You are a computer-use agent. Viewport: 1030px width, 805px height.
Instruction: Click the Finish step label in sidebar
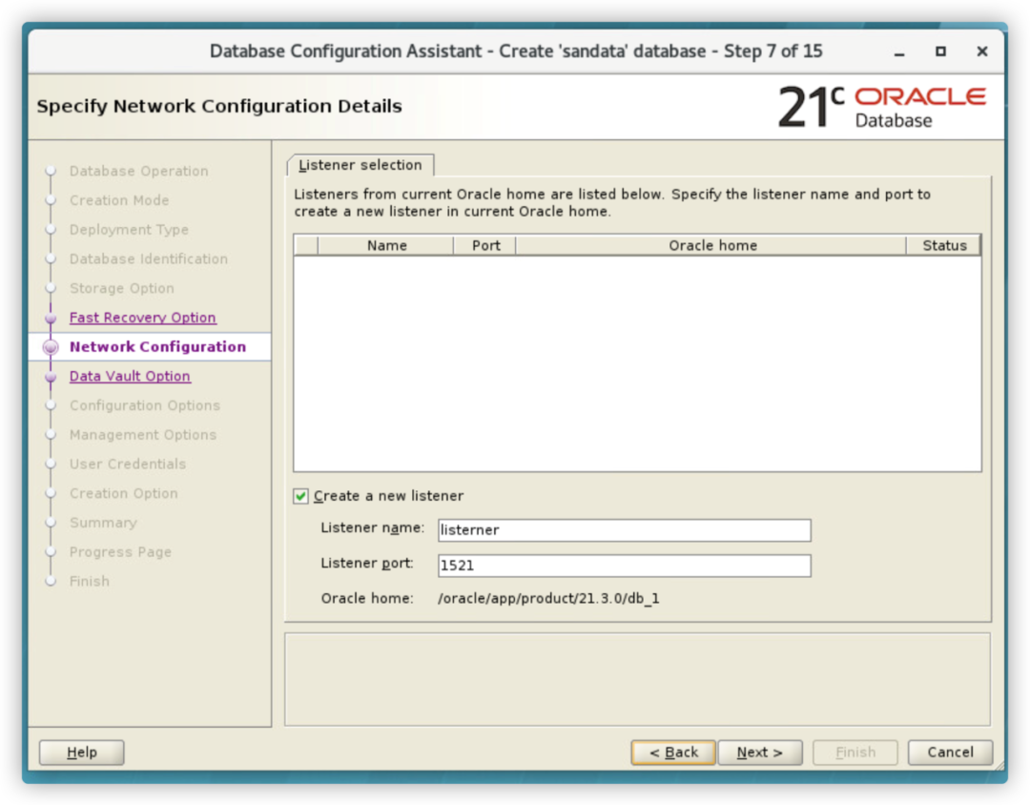pyautogui.click(x=90, y=582)
